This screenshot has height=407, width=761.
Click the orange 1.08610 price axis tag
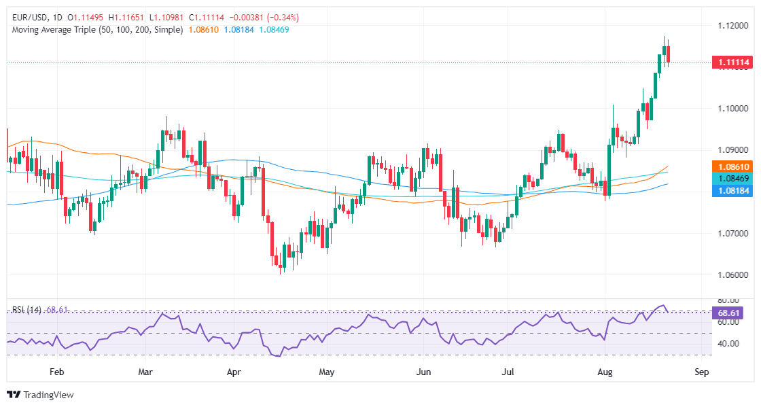(733, 166)
